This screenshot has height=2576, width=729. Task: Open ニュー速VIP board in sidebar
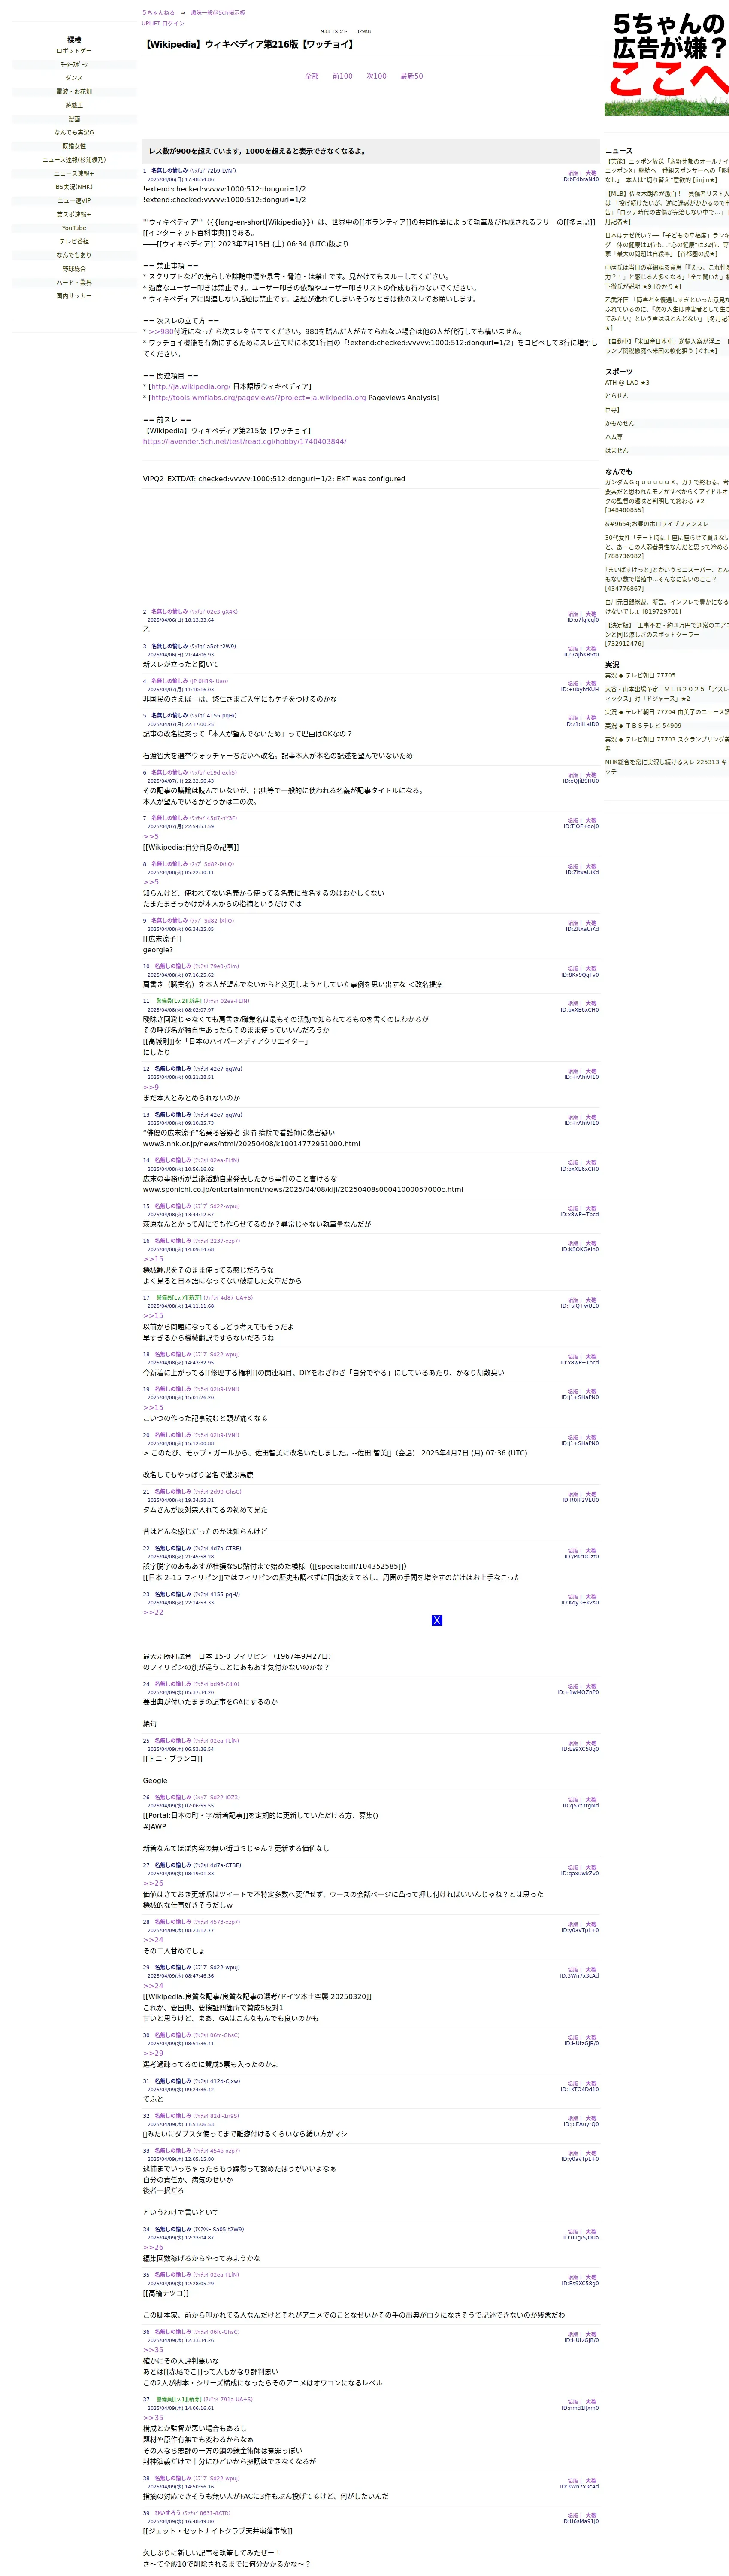(74, 201)
